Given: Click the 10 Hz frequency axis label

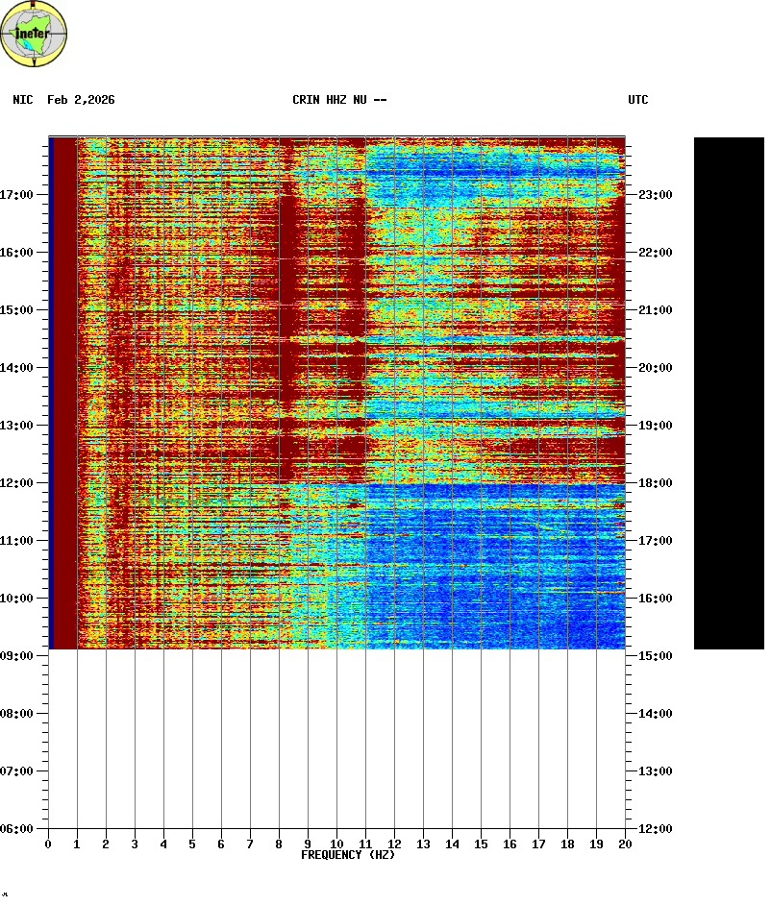Looking at the screenshot, I should click(336, 844).
